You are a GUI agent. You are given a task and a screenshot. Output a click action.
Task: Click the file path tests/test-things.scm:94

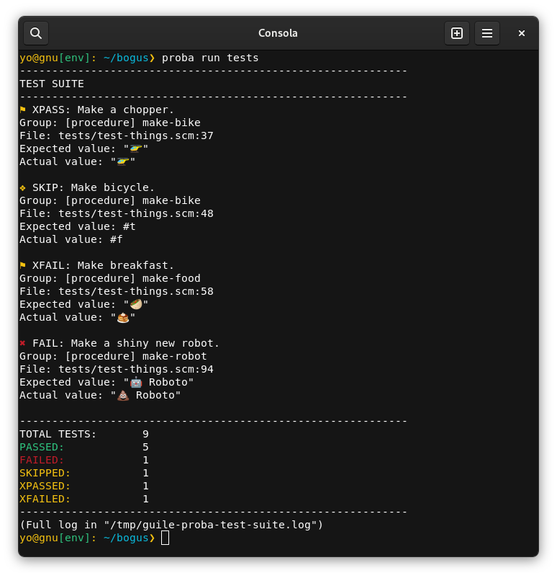[136, 370]
